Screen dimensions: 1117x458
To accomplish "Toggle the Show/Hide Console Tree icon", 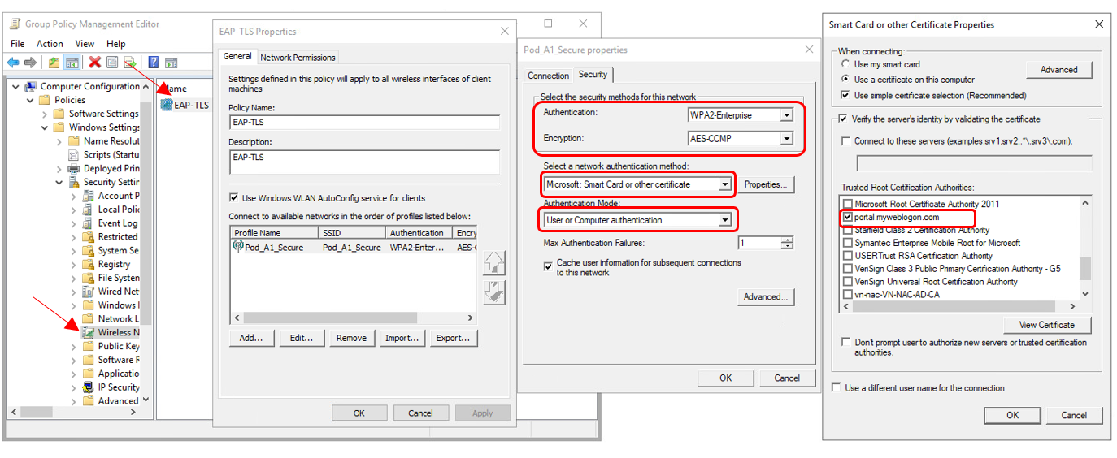I will (72, 63).
